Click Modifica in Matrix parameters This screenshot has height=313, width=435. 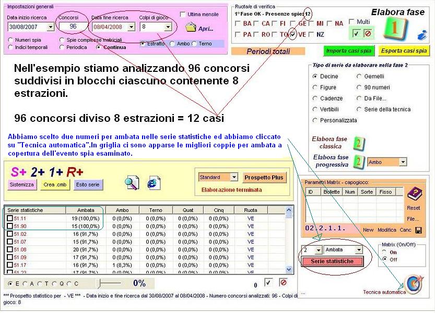387,230
